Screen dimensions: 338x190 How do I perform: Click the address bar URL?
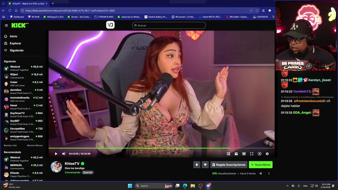pos(70,11)
